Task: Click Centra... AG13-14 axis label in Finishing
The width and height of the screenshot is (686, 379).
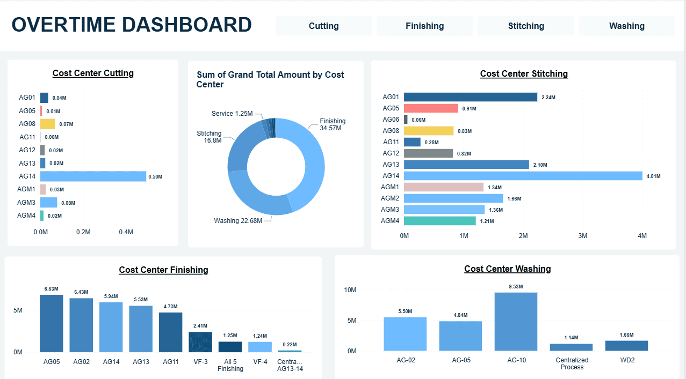Action: pyautogui.click(x=290, y=365)
